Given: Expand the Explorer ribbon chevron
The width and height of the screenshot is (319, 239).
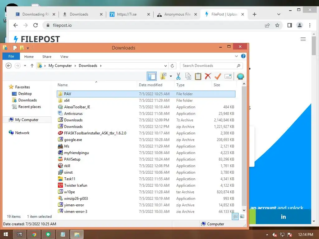Looking at the screenshot, I should pos(236,56).
